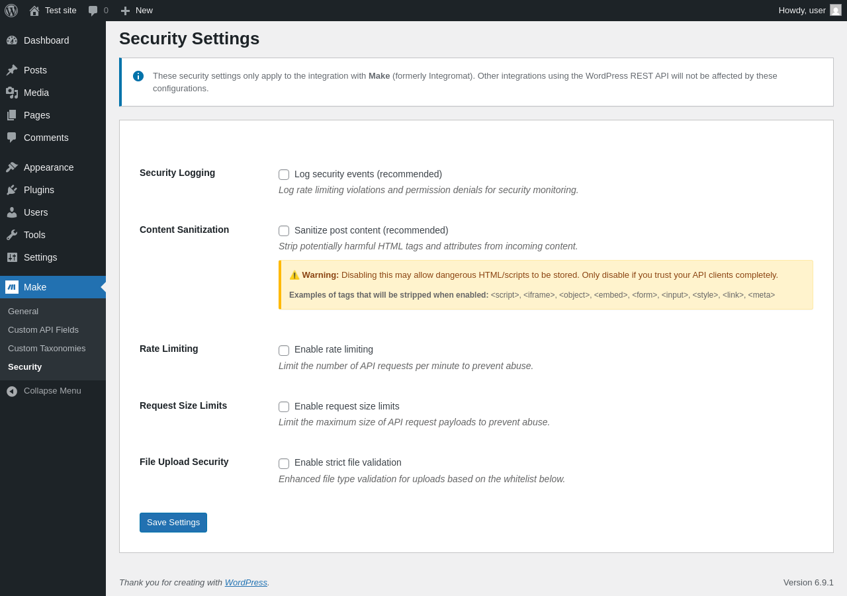Toggle Enable strict file validation checkbox
Viewport: 847px width, 596px height.
pyautogui.click(x=284, y=464)
